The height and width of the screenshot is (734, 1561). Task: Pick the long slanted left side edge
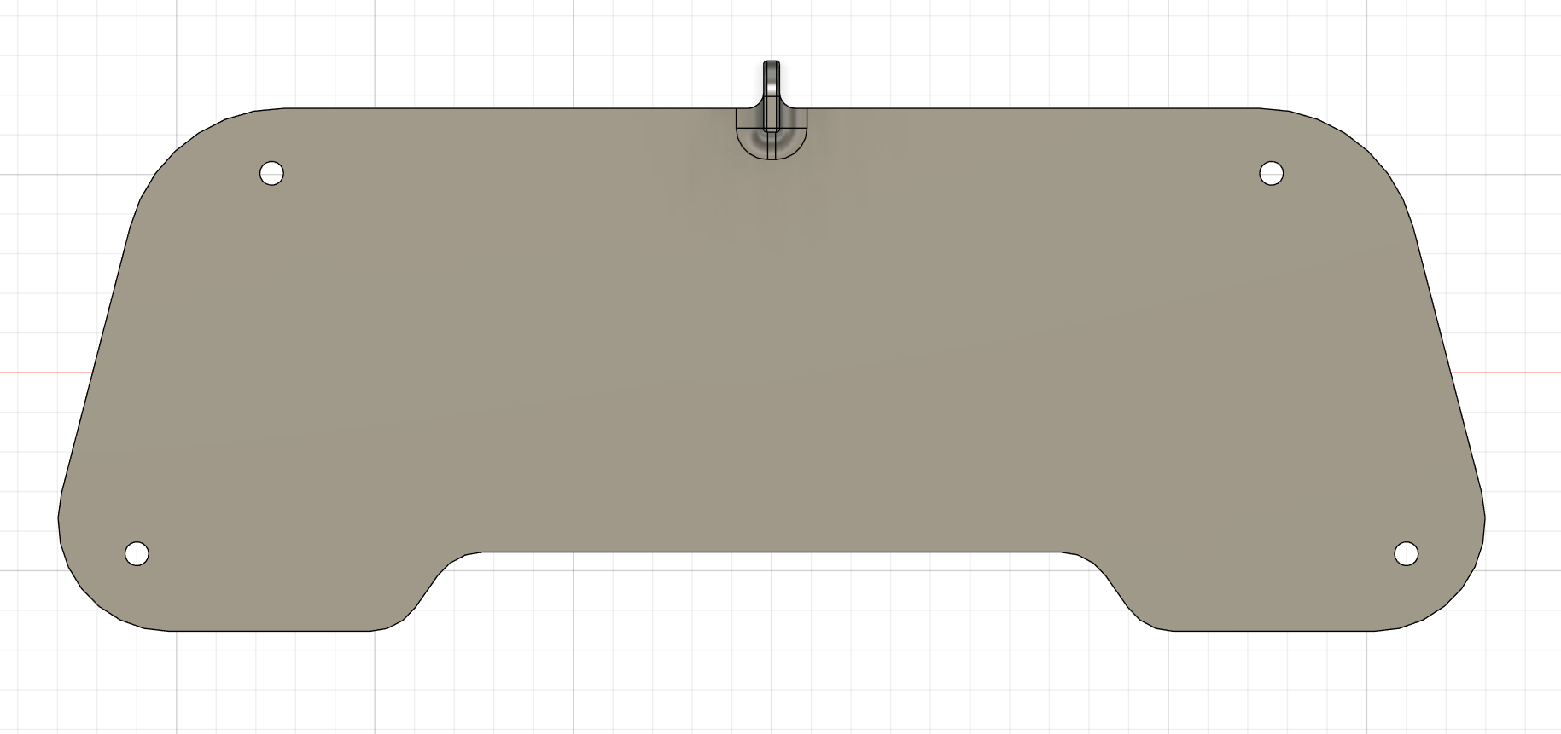(x=95, y=367)
